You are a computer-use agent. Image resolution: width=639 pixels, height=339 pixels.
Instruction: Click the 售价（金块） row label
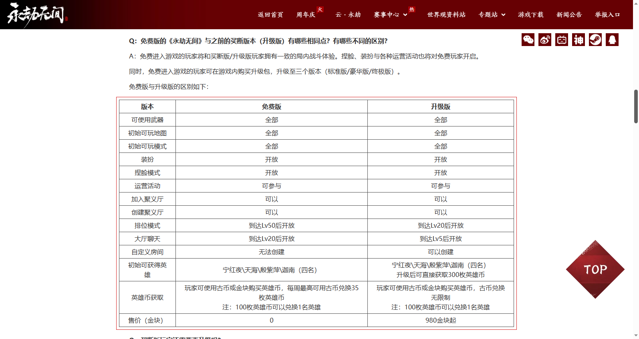147,321
